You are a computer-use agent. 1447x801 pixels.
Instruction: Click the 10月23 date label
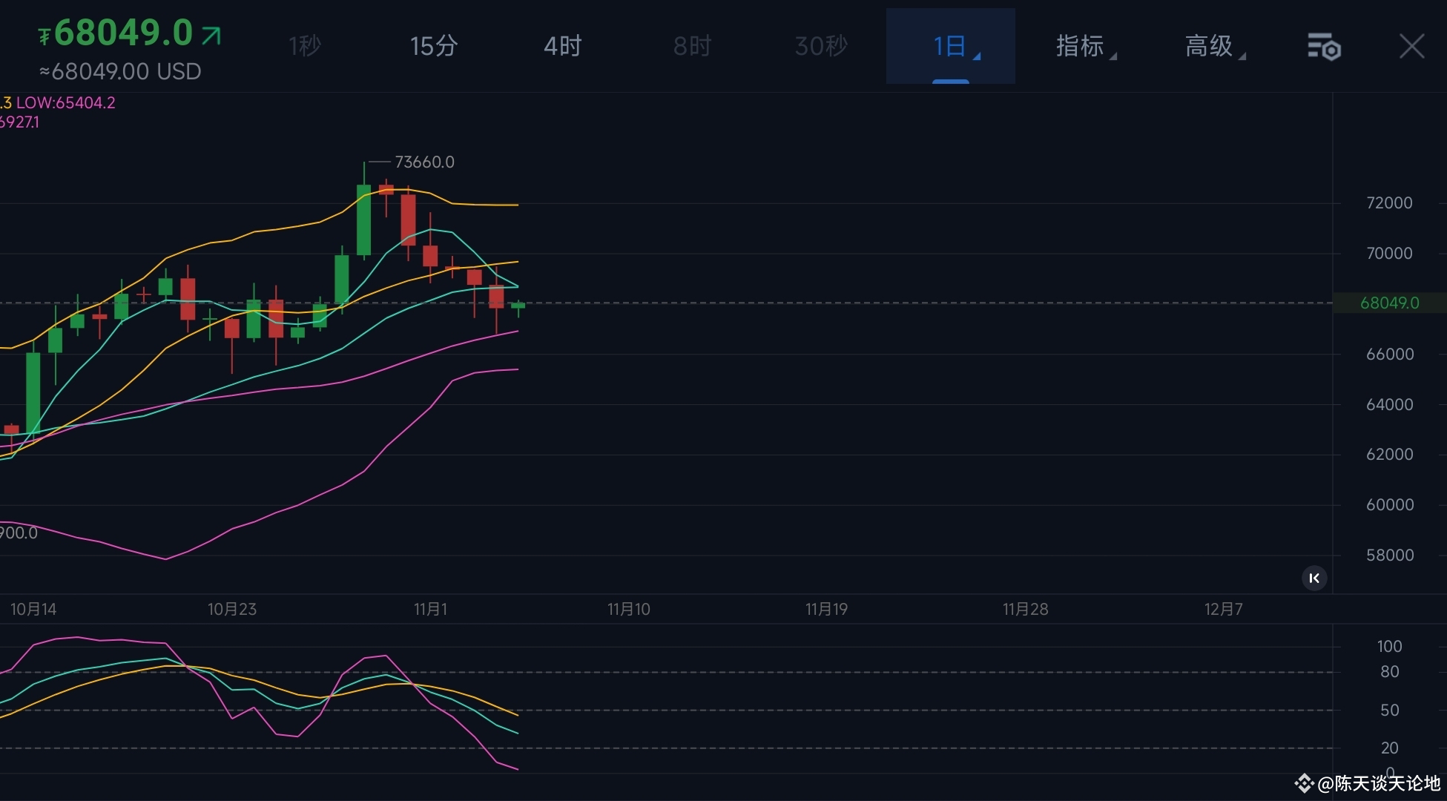(x=232, y=610)
